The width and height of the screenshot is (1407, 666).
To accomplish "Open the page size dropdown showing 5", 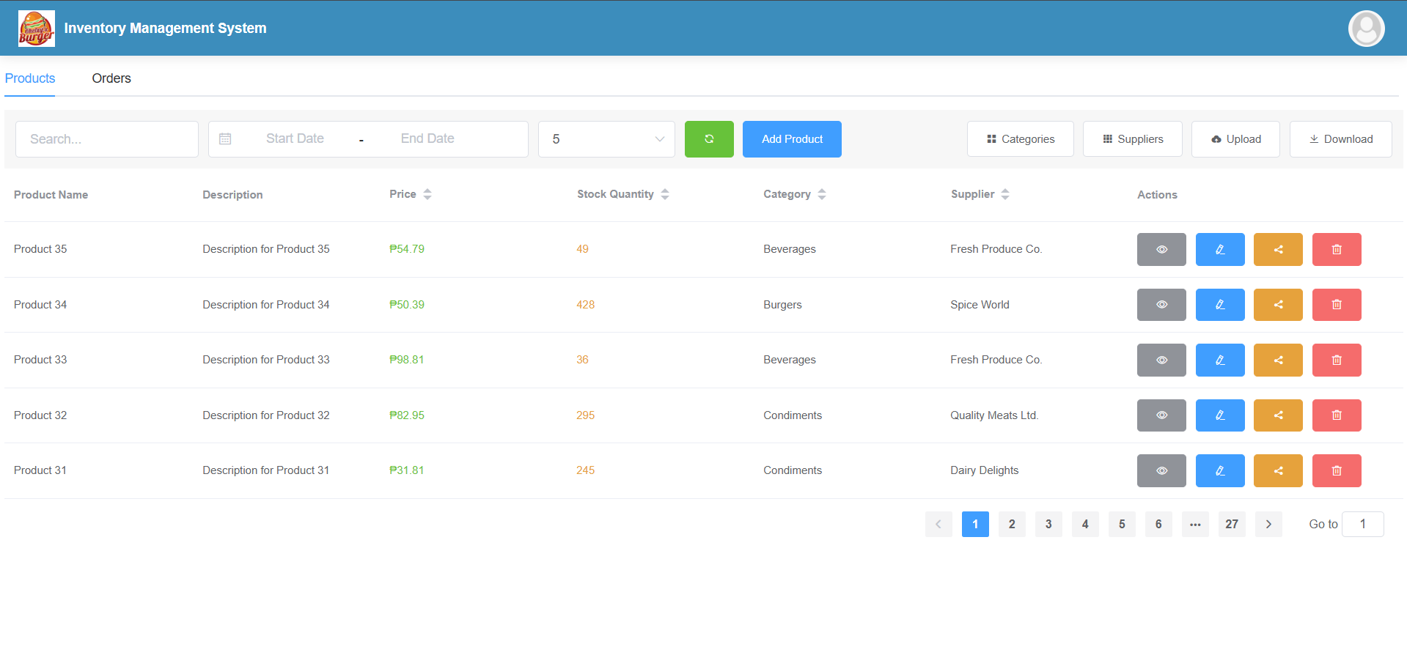I will click(x=606, y=138).
